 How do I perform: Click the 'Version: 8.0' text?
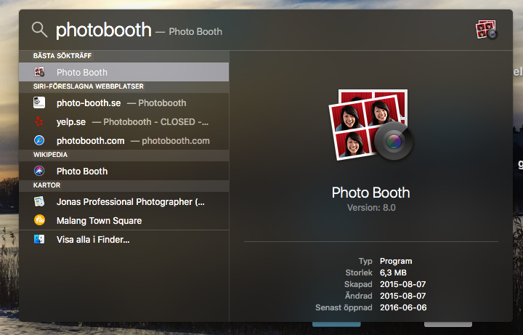(x=371, y=208)
